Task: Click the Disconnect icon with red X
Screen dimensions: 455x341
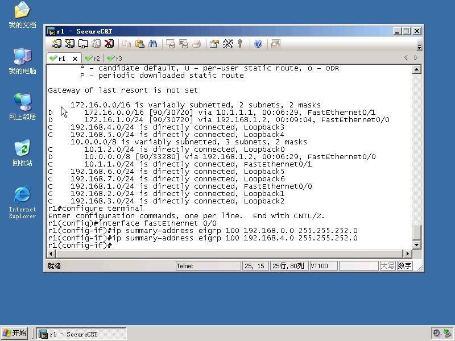Action: coord(109,44)
